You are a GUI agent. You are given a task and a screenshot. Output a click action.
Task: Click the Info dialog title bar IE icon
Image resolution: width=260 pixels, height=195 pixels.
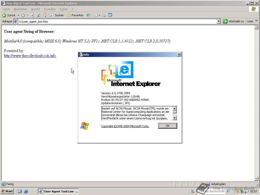coord(80,55)
